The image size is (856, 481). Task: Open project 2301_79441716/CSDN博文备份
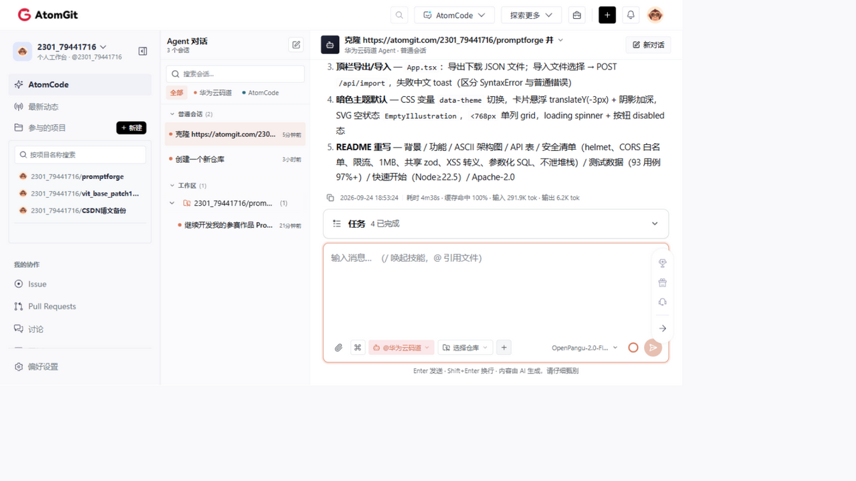tap(79, 210)
